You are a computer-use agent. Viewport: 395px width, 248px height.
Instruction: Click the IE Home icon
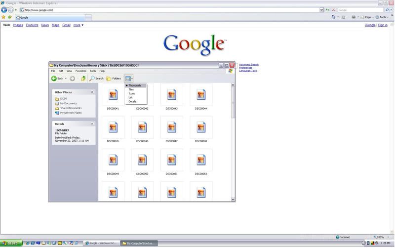(x=334, y=17)
